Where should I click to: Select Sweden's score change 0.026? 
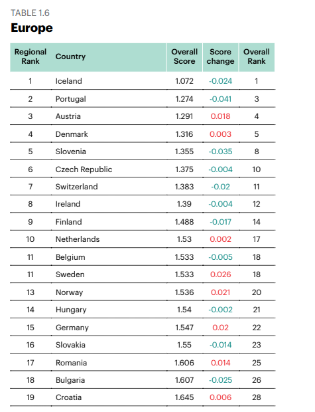[x=221, y=274]
